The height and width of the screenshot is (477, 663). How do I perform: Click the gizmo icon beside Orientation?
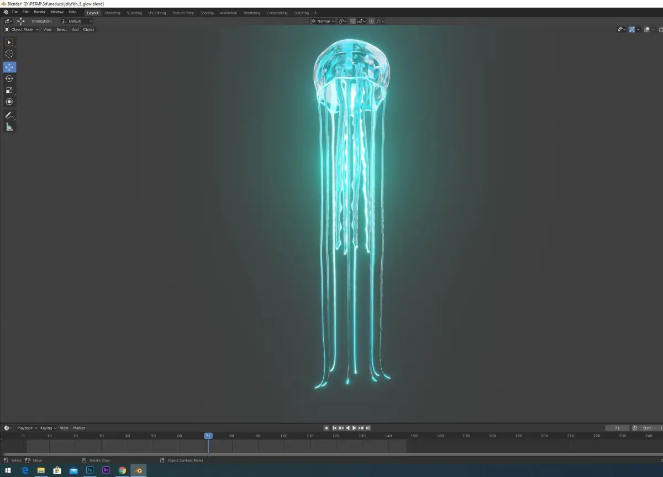[21, 21]
